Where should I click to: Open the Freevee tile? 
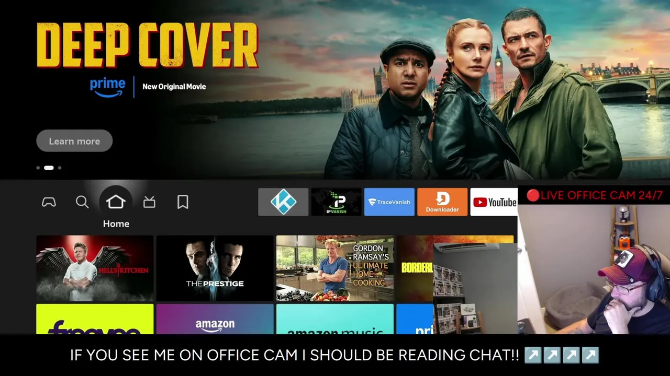95,319
